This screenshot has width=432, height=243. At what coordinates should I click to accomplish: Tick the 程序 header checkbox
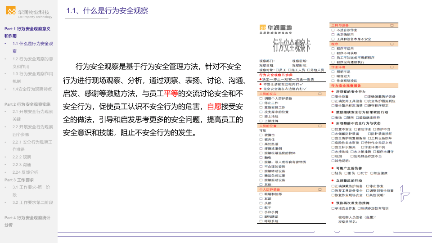pos(392,44)
